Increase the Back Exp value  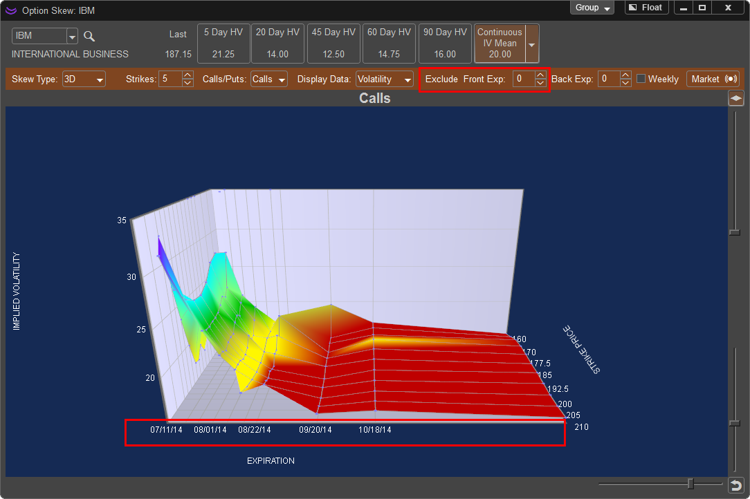(625, 75)
